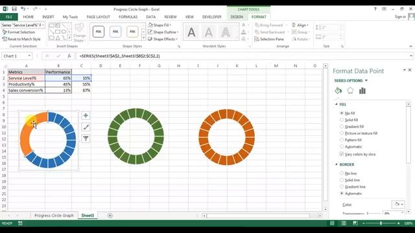415x233 pixels.
Task: Open the Design chart tools tab
Action: [237, 17]
